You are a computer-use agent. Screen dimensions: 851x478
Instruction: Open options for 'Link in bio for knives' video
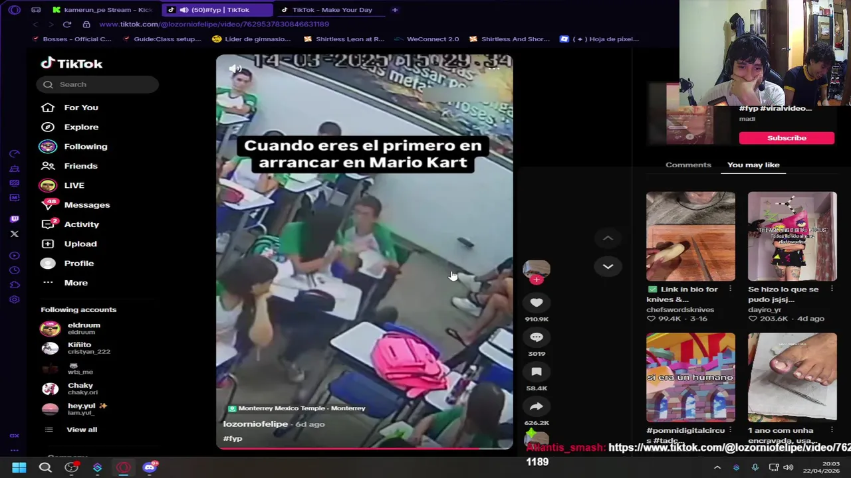[x=730, y=289]
